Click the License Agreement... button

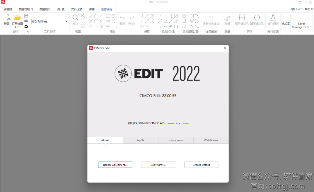pos(115,165)
